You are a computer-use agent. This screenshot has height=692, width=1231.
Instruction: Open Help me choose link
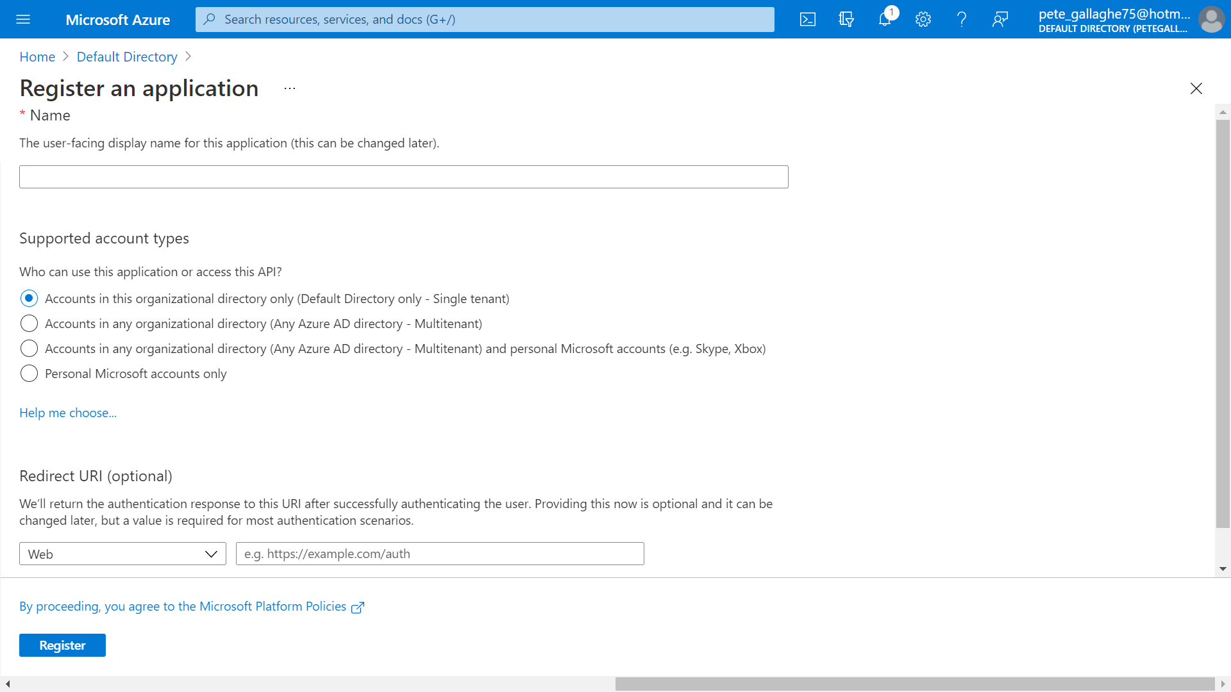coord(68,413)
